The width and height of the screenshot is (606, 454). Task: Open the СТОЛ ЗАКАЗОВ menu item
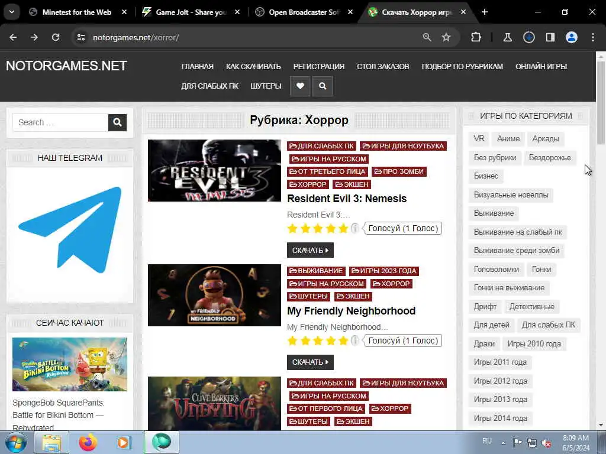tap(383, 66)
